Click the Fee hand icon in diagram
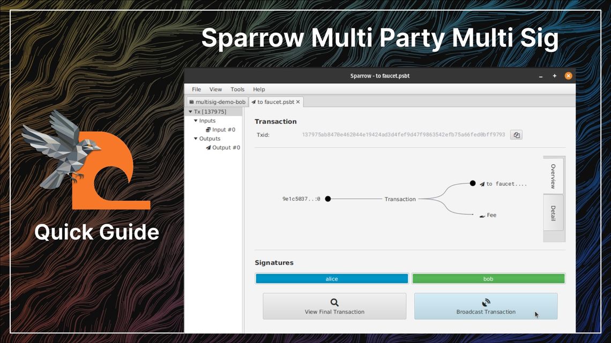 (x=482, y=216)
